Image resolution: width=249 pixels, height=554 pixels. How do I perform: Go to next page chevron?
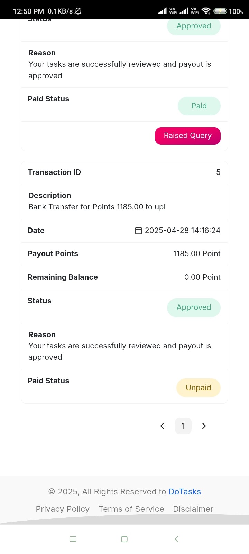point(204,426)
